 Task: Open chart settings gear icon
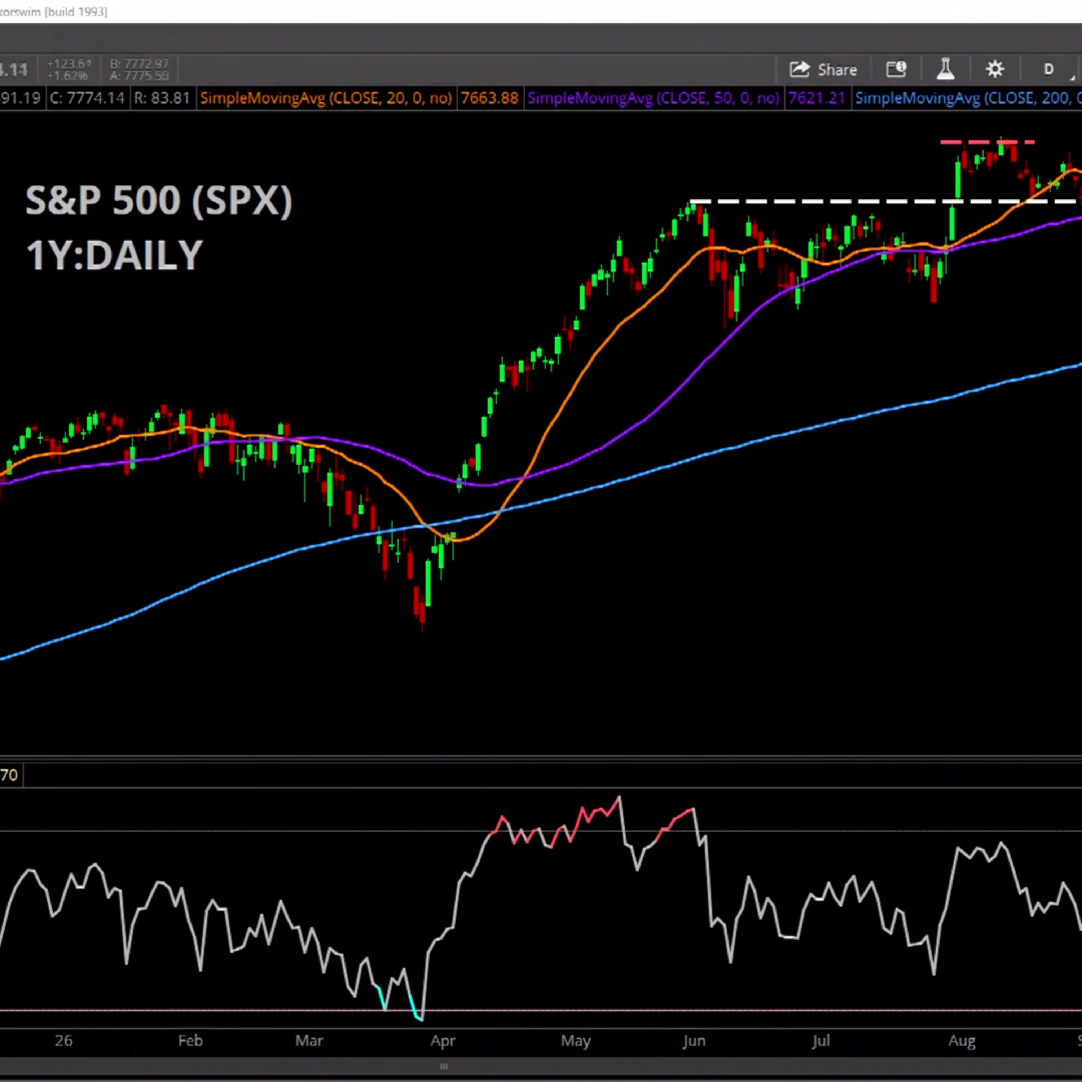pos(995,70)
